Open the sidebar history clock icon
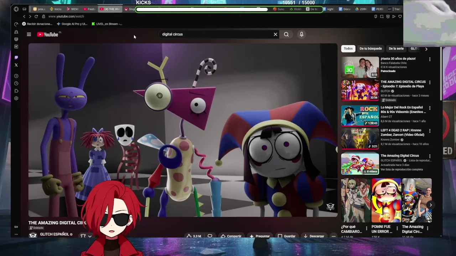 click(16, 84)
